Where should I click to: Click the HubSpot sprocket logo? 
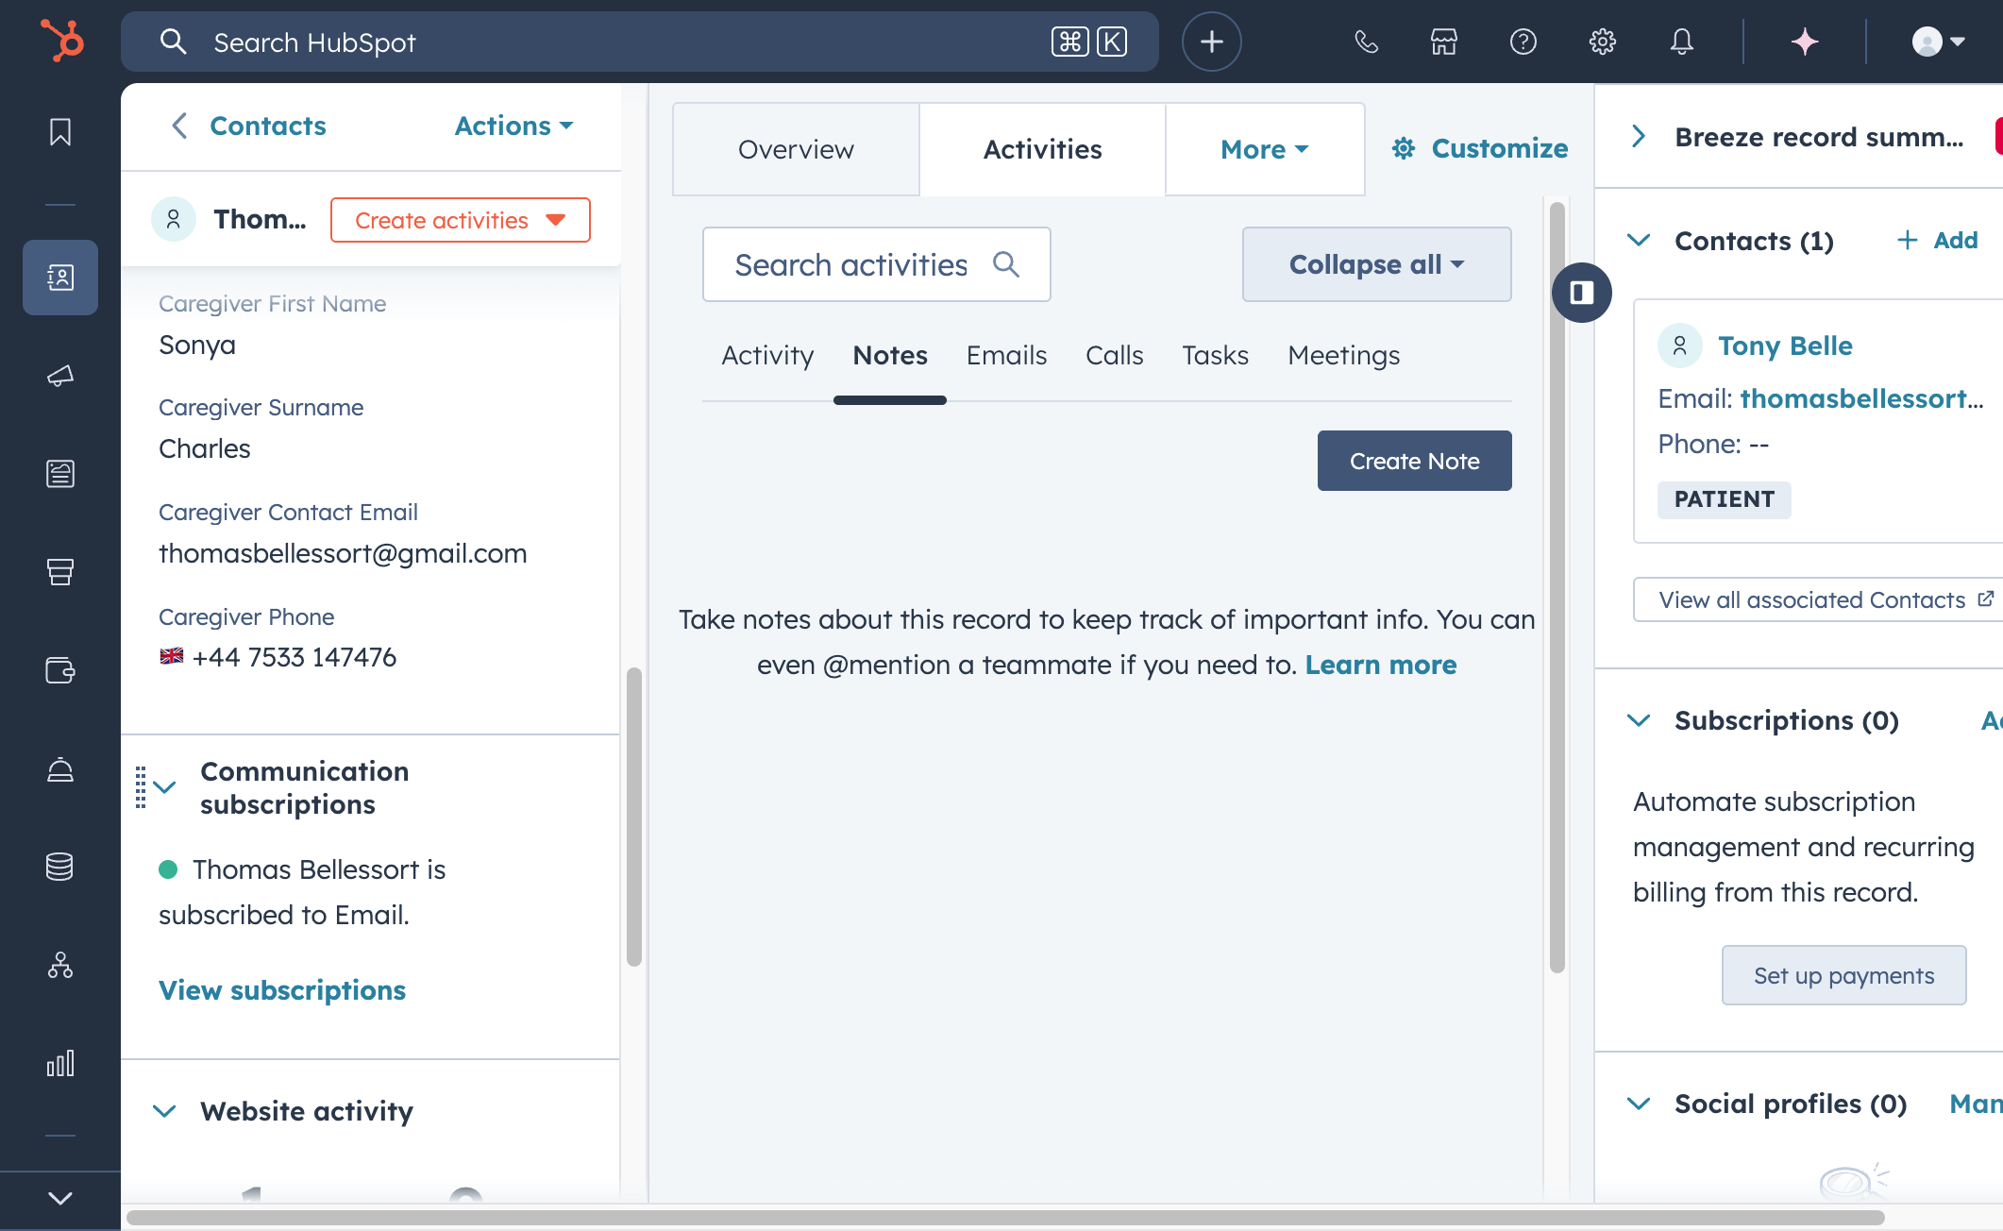[x=61, y=42]
